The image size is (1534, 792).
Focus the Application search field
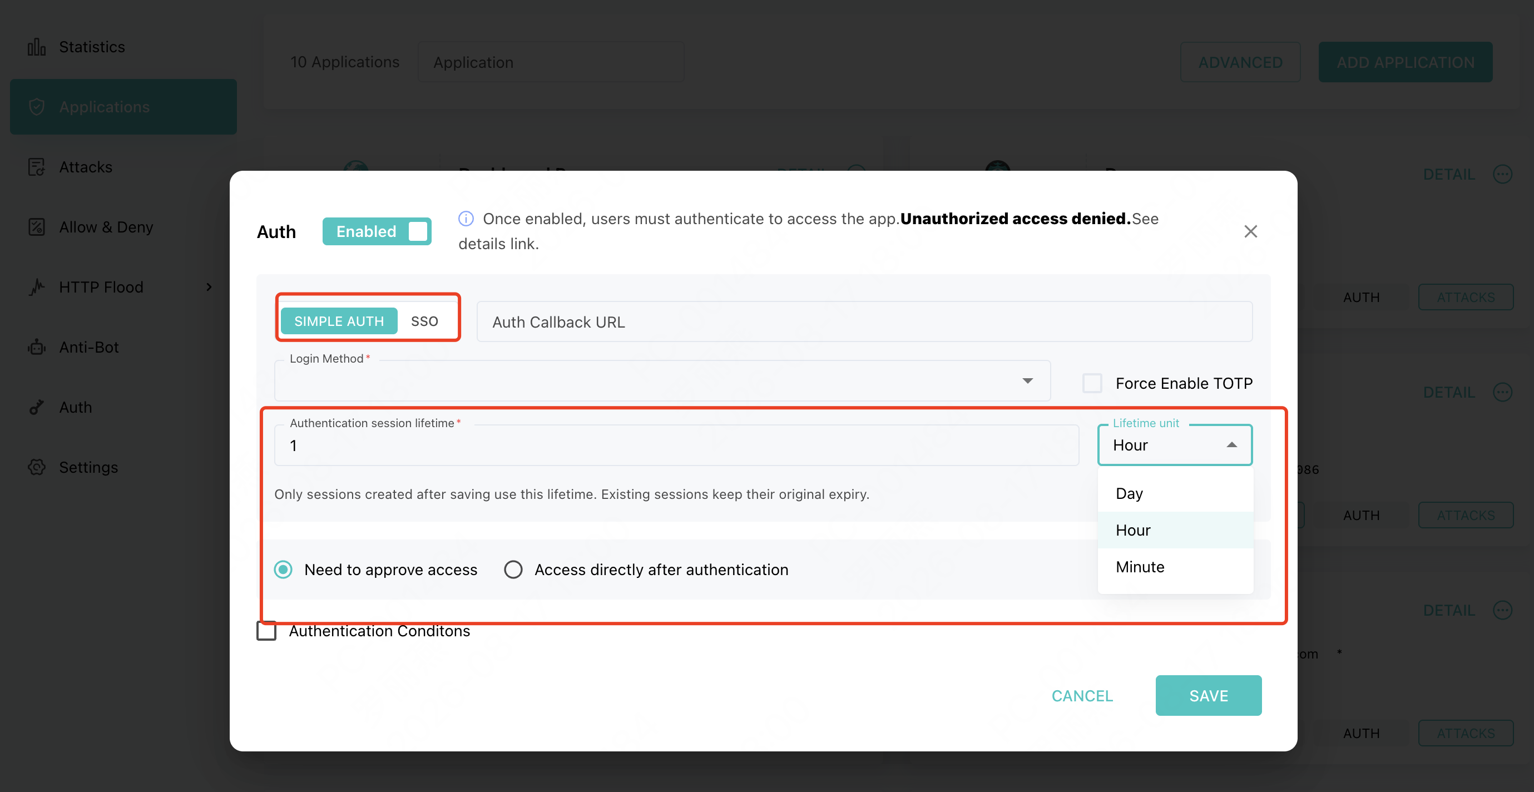point(551,62)
